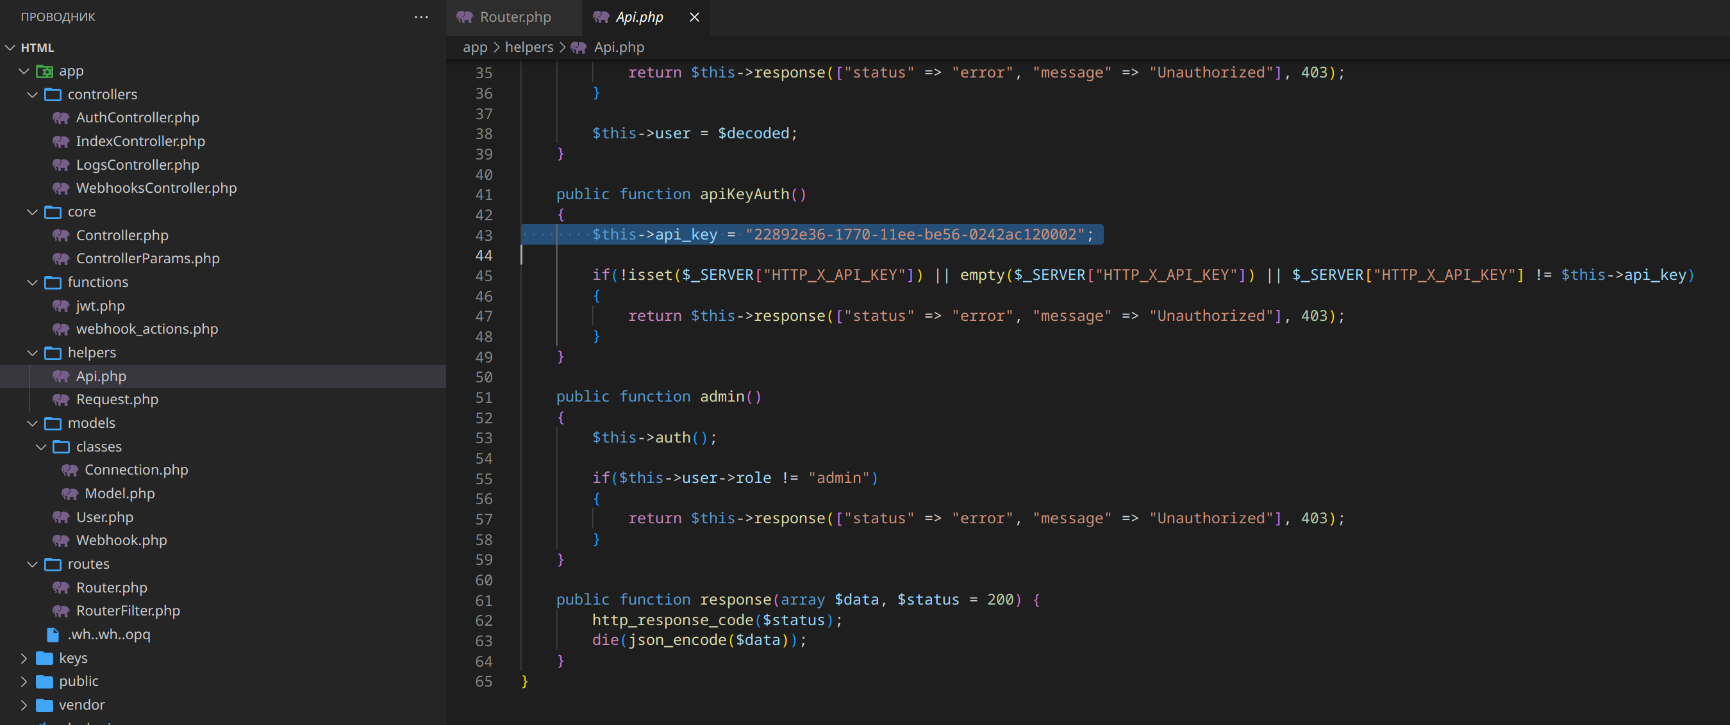Click line number 43 in the gutter
The height and width of the screenshot is (725, 1730).
pos(483,236)
